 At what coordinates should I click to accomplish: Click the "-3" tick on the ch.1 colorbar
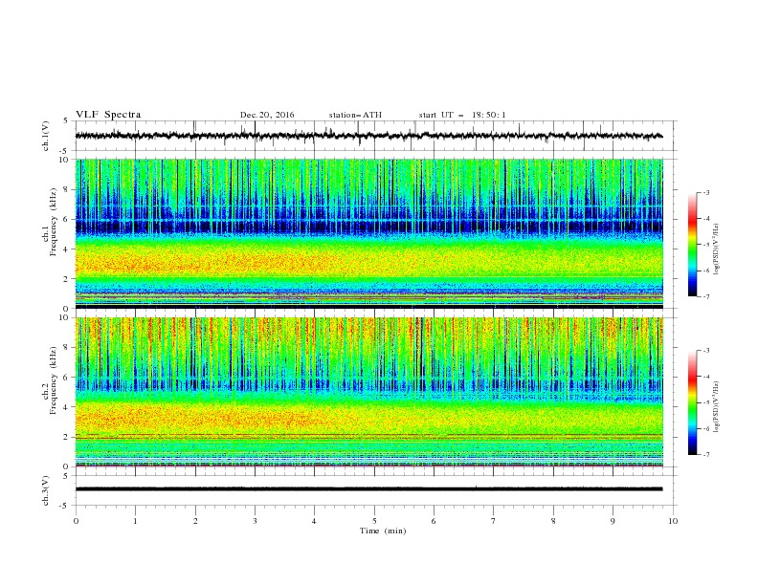point(706,192)
